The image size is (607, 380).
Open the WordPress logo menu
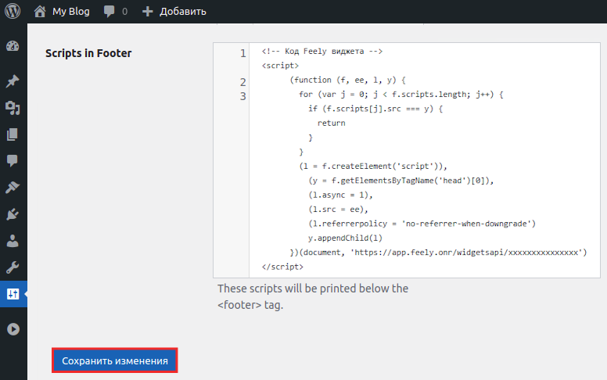tap(13, 11)
